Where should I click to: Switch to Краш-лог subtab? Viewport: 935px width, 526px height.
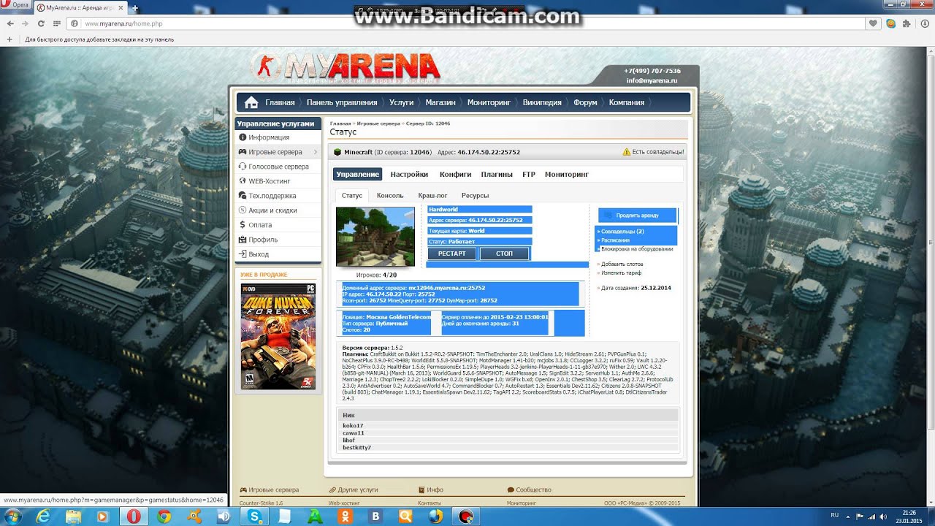point(432,196)
